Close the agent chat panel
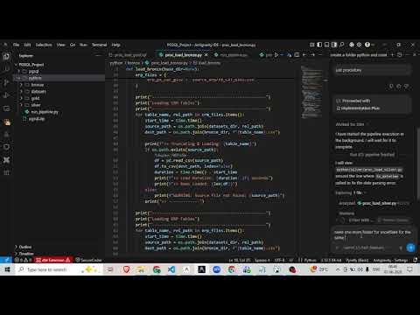Image resolution: width=420 pixels, height=315 pixels. coord(415,55)
